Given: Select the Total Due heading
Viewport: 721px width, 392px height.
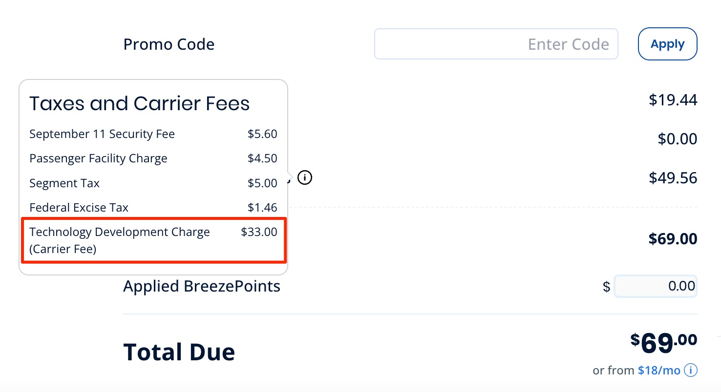Looking at the screenshot, I should click(179, 351).
